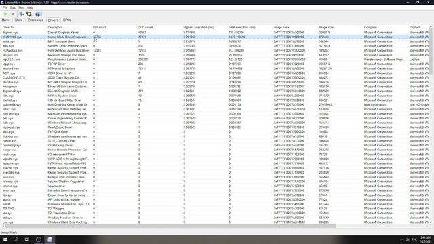Open the Edit menu

click(x=13, y=7)
